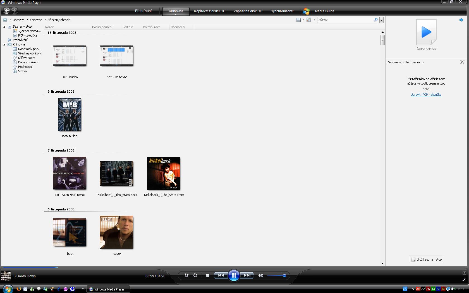The image size is (469, 293).
Task: Click the search magnifier icon
Action: tap(376, 20)
